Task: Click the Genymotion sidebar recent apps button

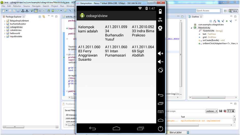Action: click(161, 104)
